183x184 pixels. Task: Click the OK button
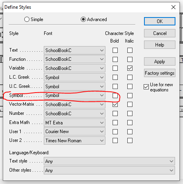[x=160, y=21]
